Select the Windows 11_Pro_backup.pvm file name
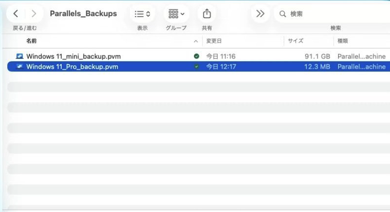This screenshot has height=212, width=390. pyautogui.click(x=72, y=67)
